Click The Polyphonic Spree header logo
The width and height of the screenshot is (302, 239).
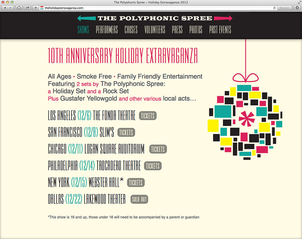tap(155, 18)
